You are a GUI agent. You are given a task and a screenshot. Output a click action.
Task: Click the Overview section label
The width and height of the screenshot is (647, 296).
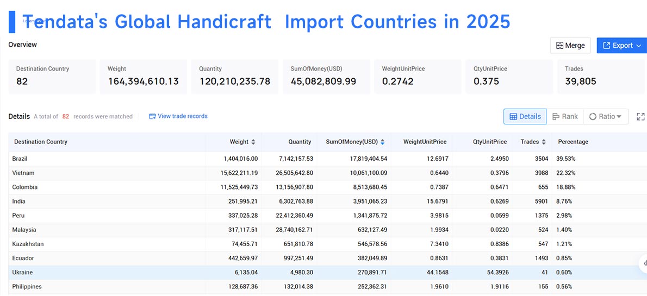(x=23, y=45)
